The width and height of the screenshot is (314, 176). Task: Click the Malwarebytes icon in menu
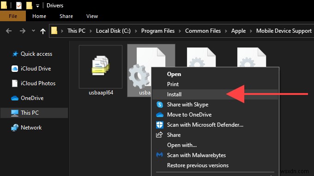coord(160,155)
